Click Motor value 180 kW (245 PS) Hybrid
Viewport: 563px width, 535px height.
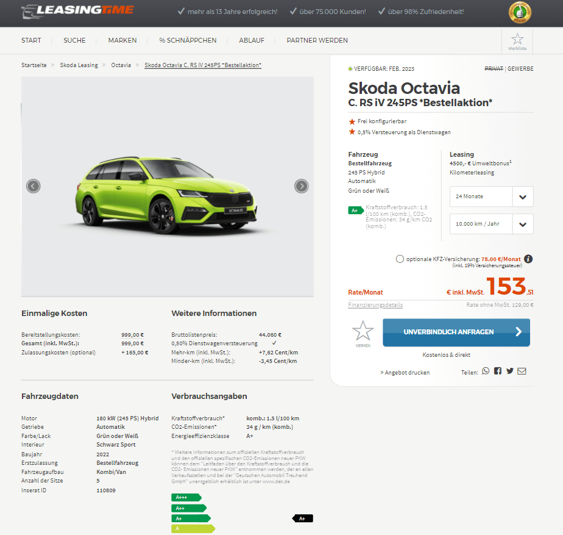pyautogui.click(x=127, y=418)
